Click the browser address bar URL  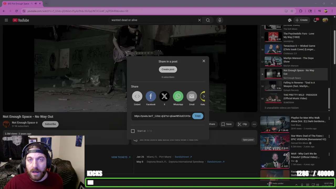78,11
